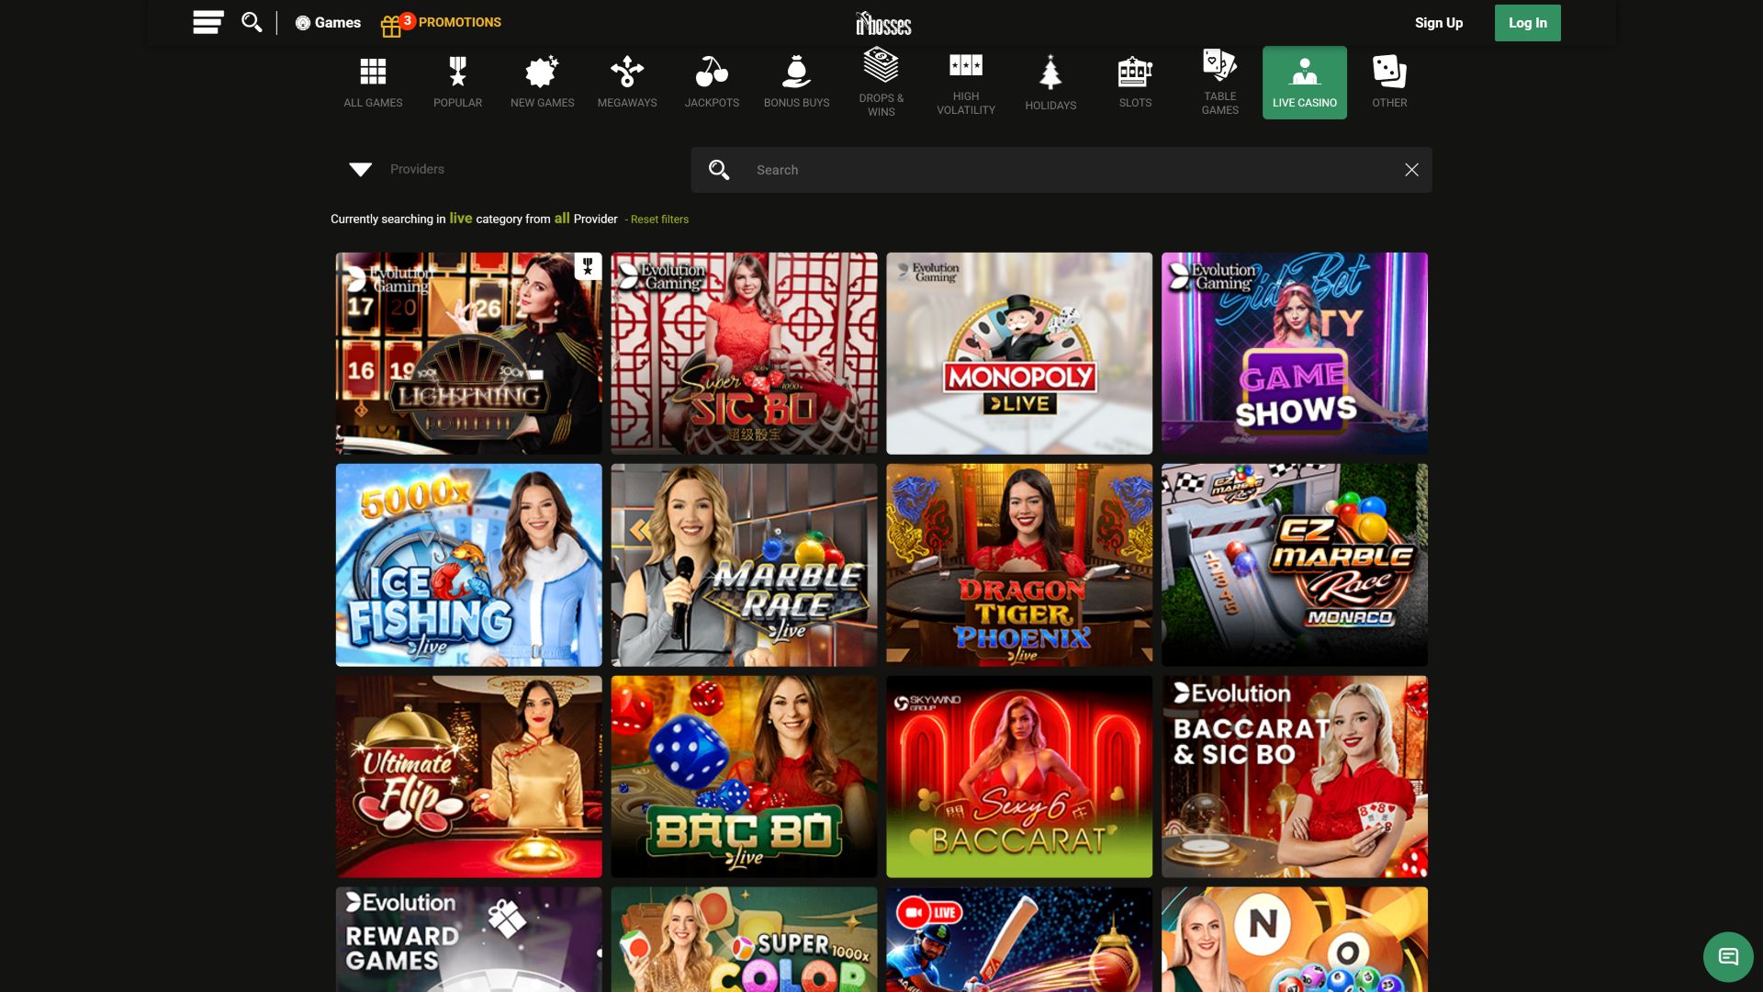The width and height of the screenshot is (1763, 992).
Task: Open the hamburger main menu
Action: pyautogui.click(x=208, y=22)
